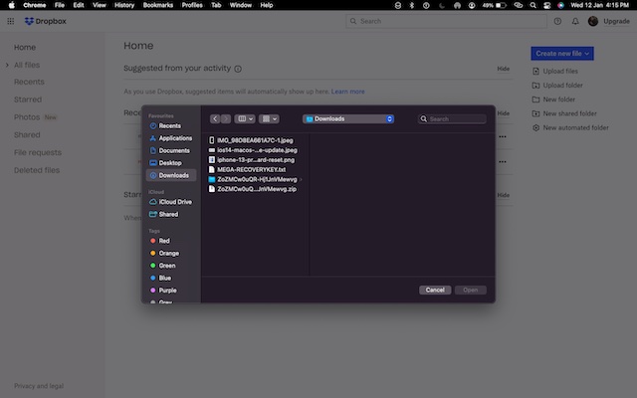This screenshot has height=398, width=637.
Task: Choose New automated folder
Action: tap(570, 127)
